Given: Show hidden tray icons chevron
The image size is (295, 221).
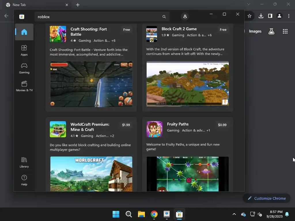Looking at the screenshot, I should pyautogui.click(x=234, y=214).
